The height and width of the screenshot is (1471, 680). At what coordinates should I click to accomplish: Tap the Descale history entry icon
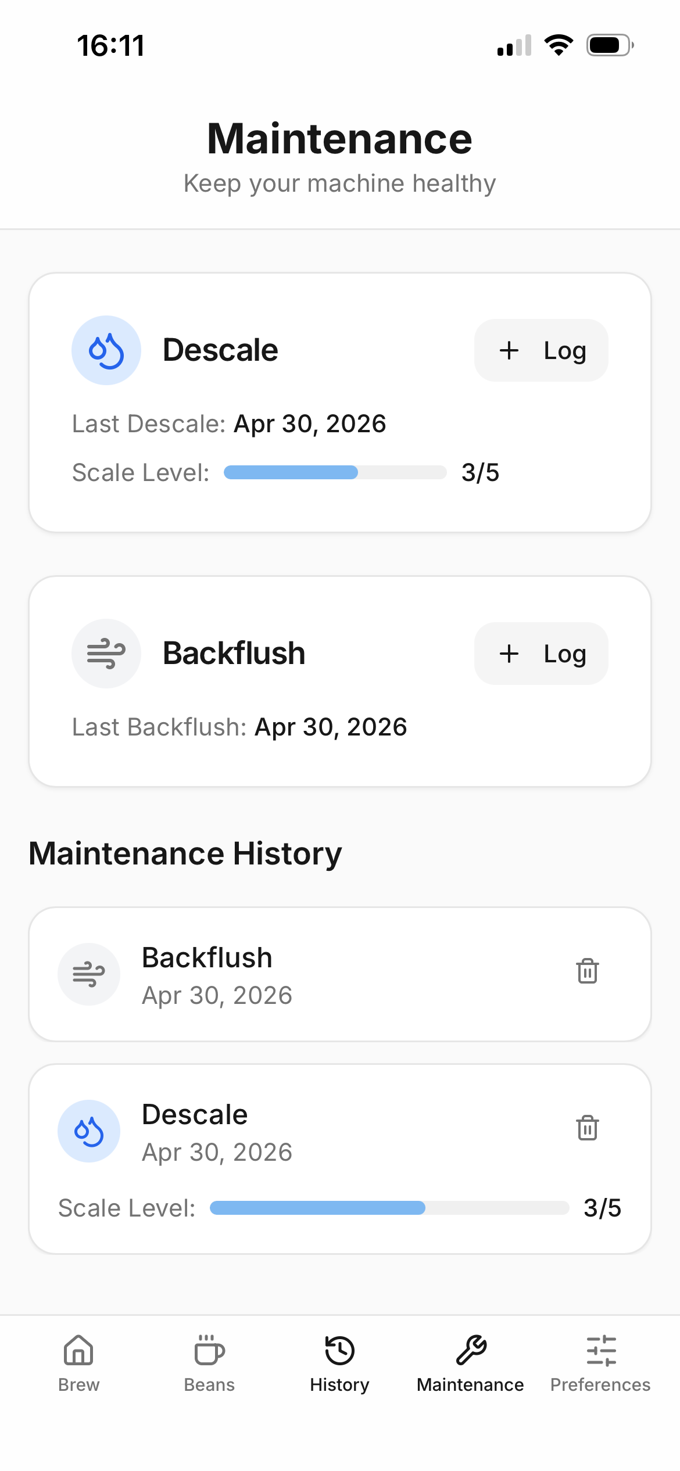coord(89,1131)
